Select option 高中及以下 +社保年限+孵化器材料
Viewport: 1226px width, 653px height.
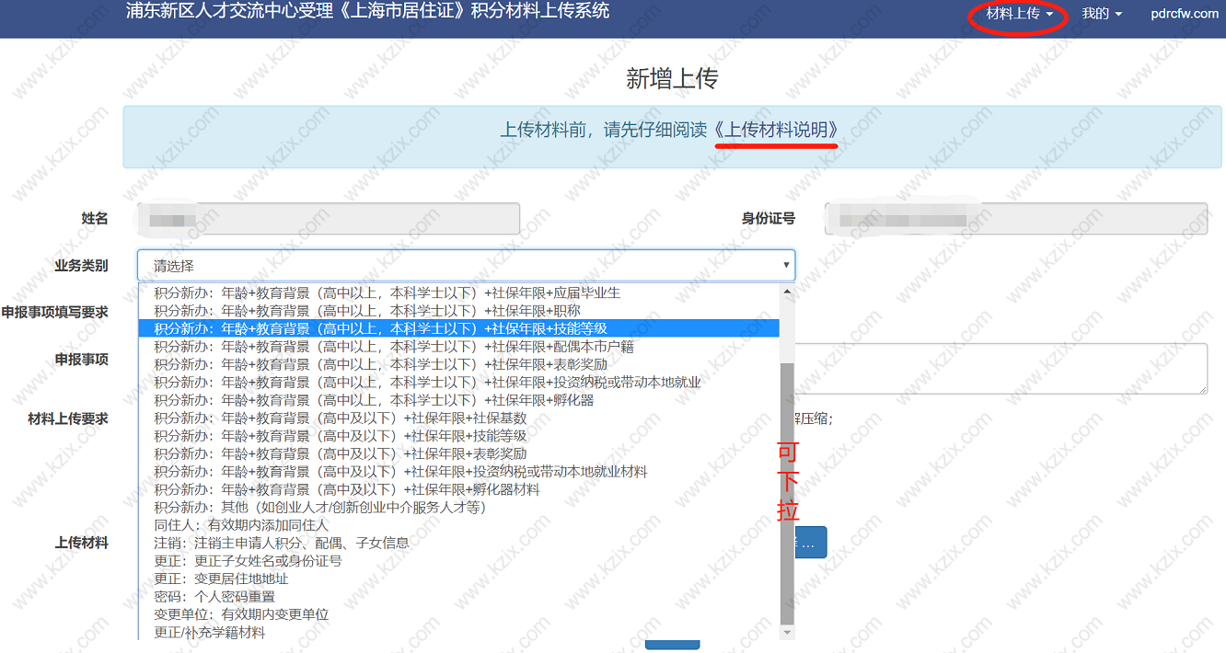pos(458,489)
